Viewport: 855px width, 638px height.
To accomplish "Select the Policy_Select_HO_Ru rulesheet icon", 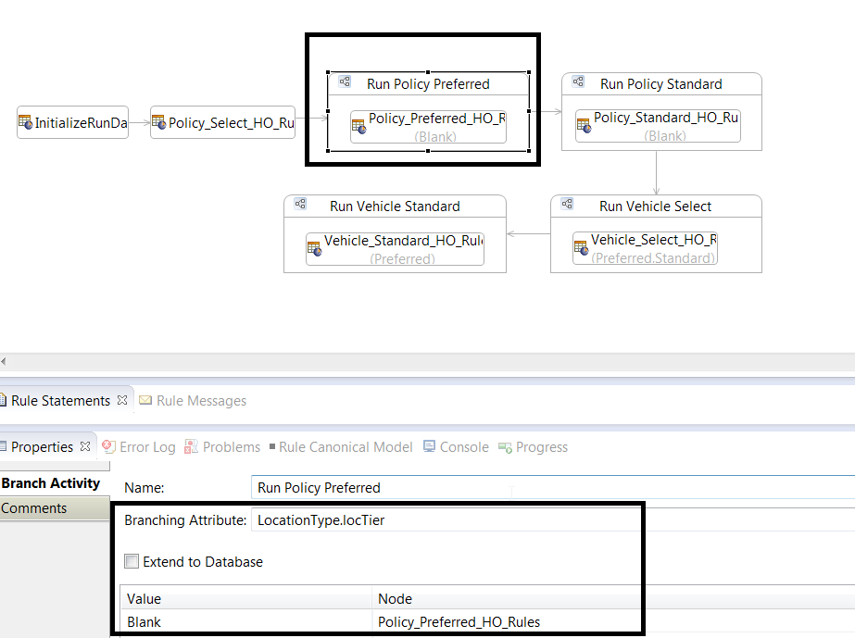I will pos(158,122).
